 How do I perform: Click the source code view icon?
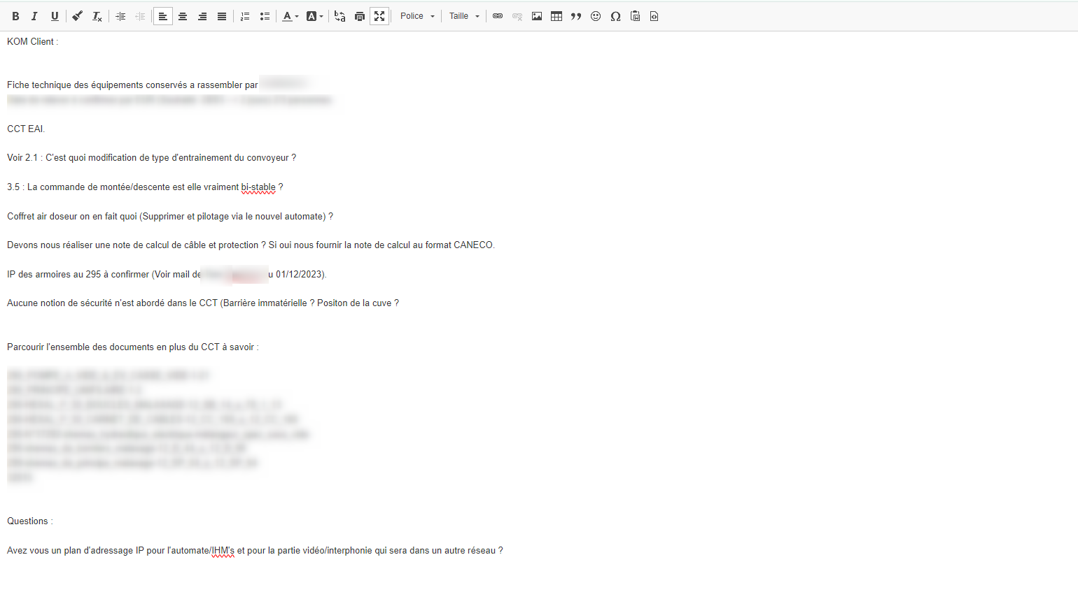(x=654, y=16)
